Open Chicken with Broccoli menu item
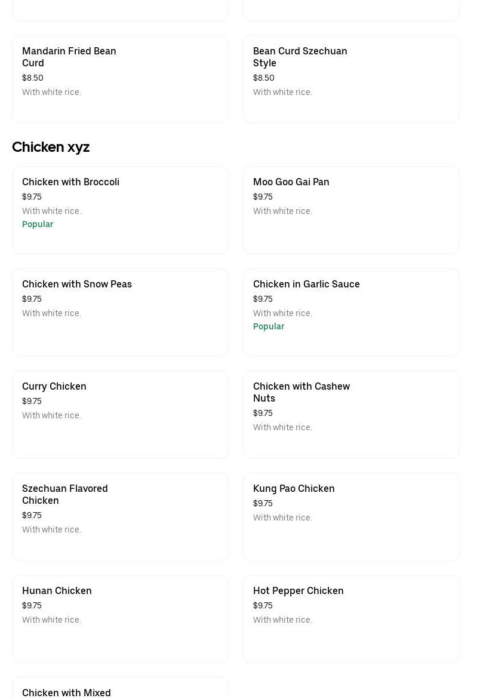This screenshot has width=480, height=698. [x=120, y=210]
